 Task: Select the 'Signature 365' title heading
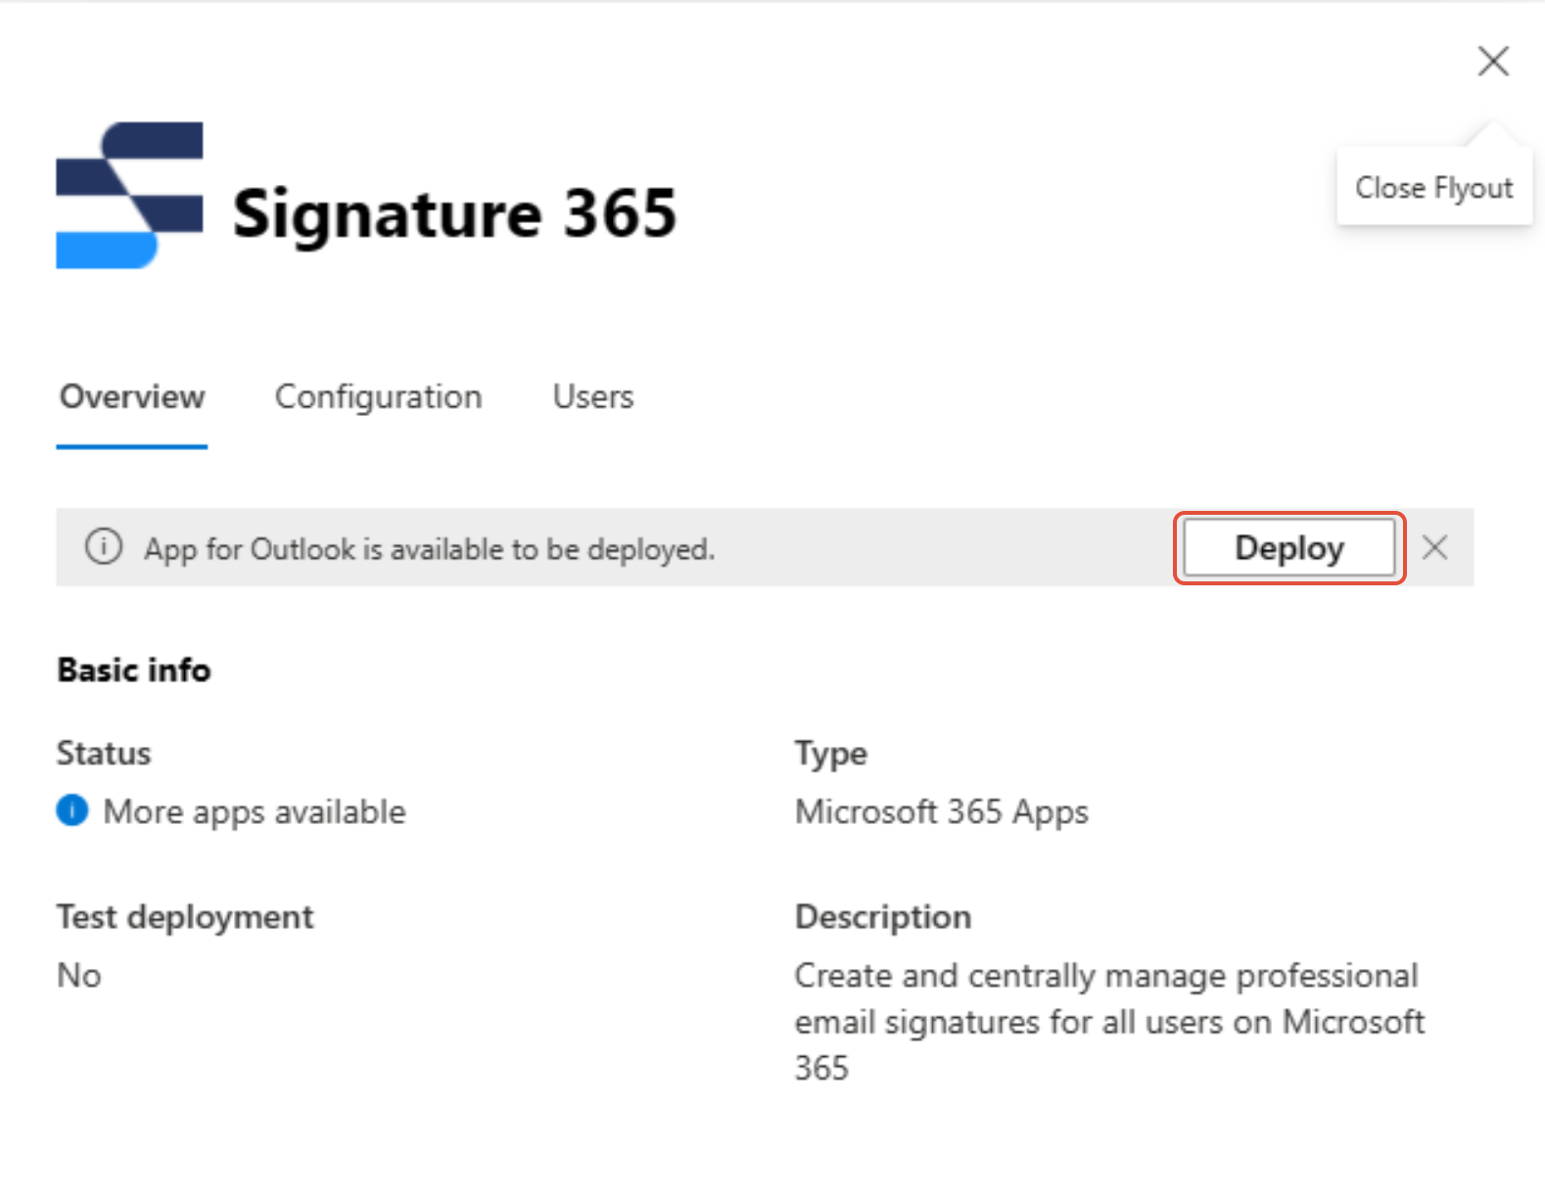click(x=454, y=212)
